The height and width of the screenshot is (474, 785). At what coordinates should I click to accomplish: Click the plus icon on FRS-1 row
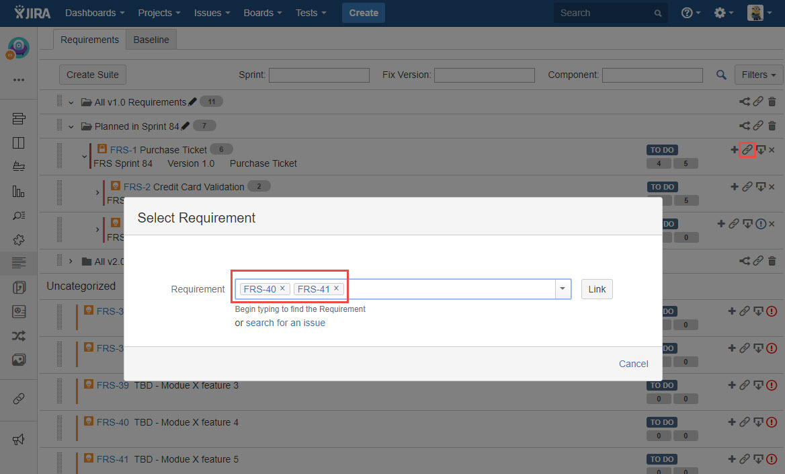[734, 150]
